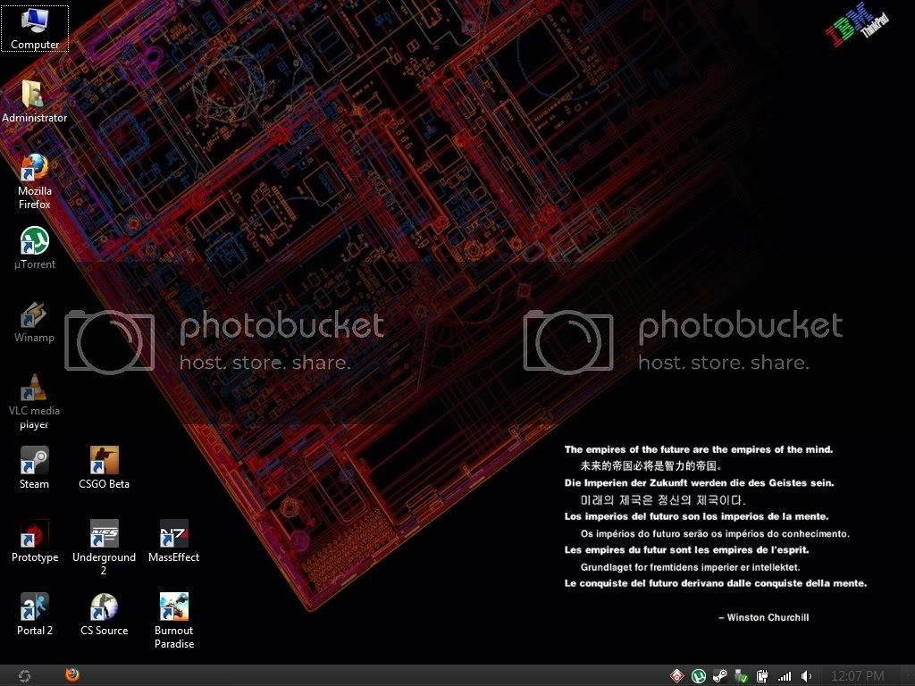Launch Steam from the desktop
915x686 pixels.
pos(34,462)
